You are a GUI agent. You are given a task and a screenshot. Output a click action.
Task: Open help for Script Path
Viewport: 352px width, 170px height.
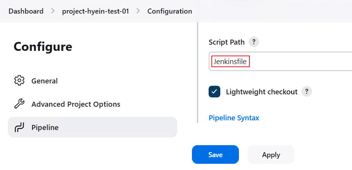[x=254, y=42]
